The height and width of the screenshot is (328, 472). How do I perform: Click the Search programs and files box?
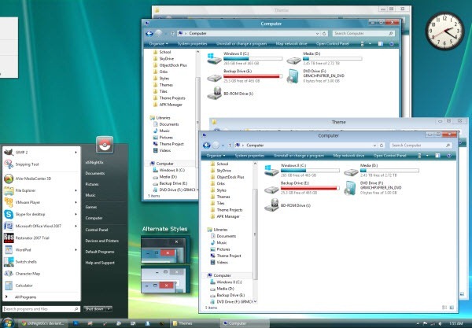coord(41,309)
